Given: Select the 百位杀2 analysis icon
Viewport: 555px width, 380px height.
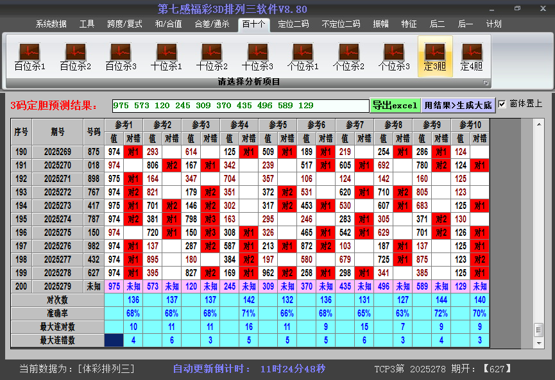Looking at the screenshot, I should click(74, 53).
